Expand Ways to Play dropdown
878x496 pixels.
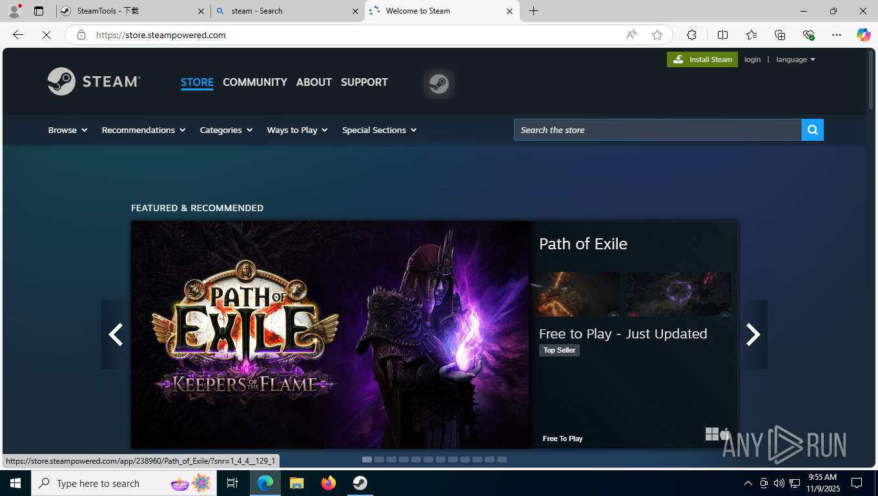[x=297, y=130]
